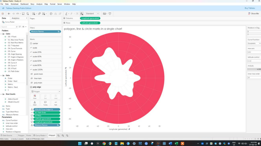The image size is (261, 146).
Task: Click the Save workbook icon
Action: (x=23, y=14)
